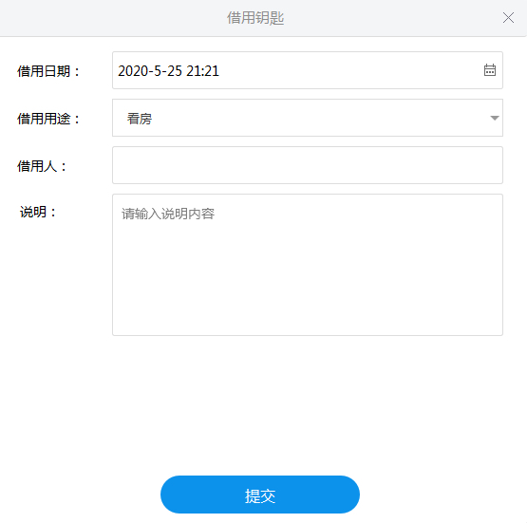Screen dimensions: 527x523
Task: Click the 2020-5-25 21:21 date value
Action: [168, 71]
